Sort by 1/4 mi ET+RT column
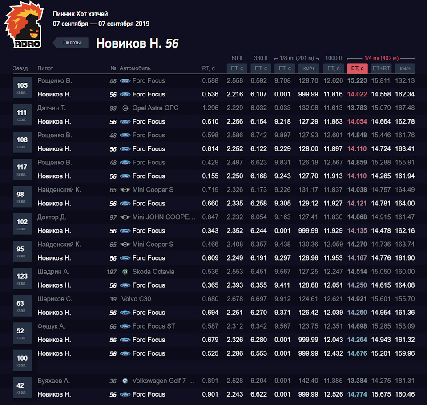This screenshot has width=427, height=405. click(x=381, y=68)
